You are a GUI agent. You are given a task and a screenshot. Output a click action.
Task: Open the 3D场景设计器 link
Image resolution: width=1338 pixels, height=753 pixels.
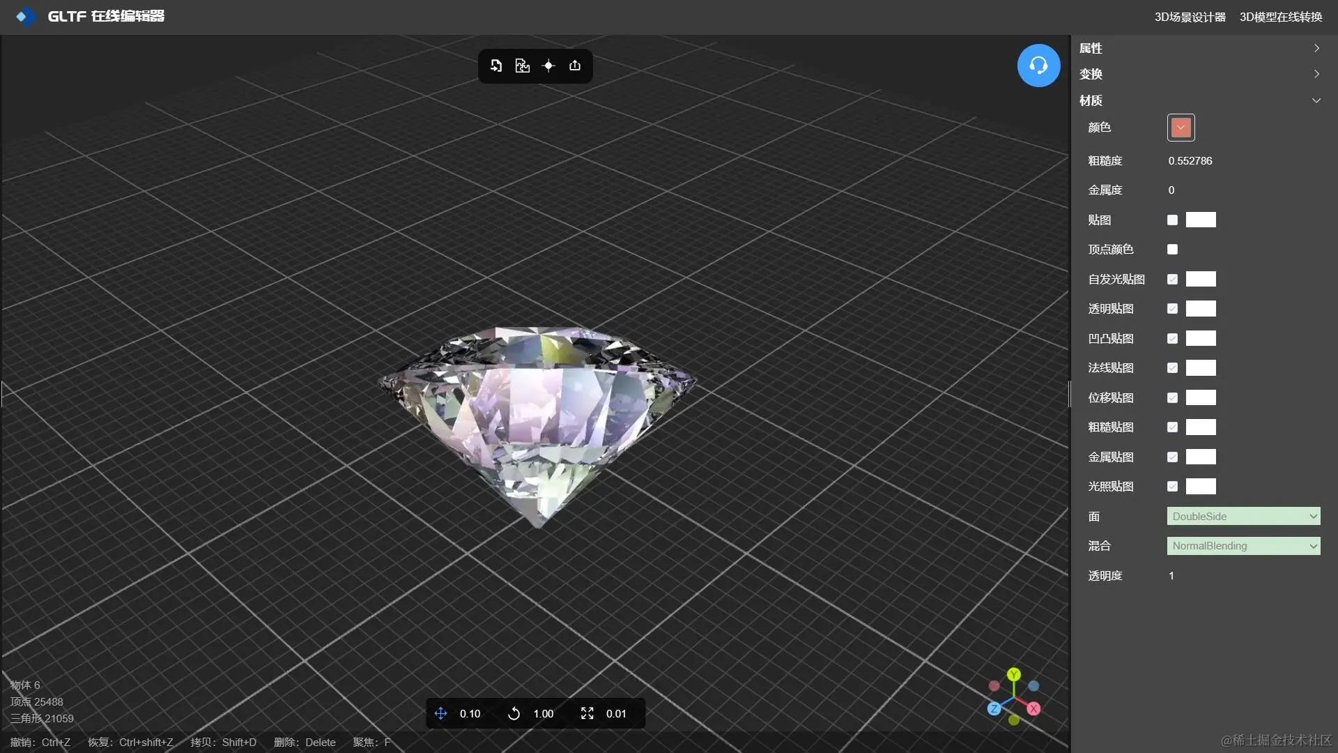[1190, 17]
